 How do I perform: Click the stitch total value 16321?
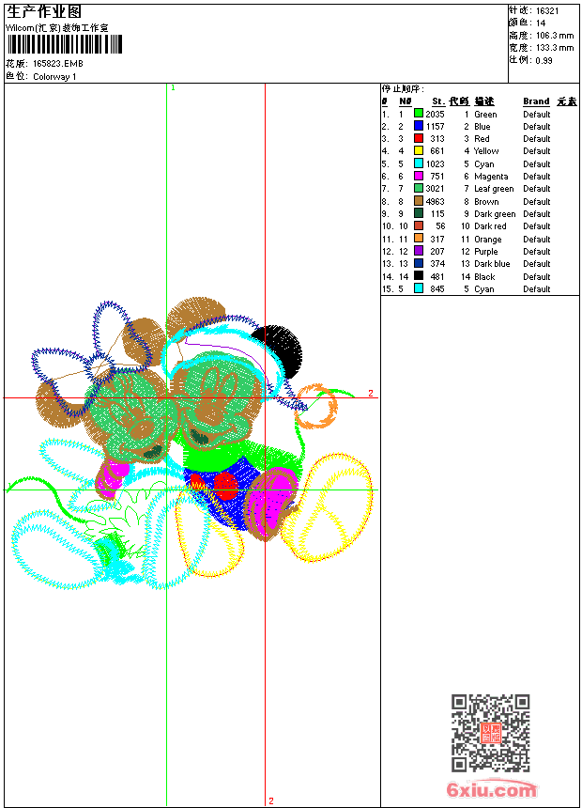[547, 11]
